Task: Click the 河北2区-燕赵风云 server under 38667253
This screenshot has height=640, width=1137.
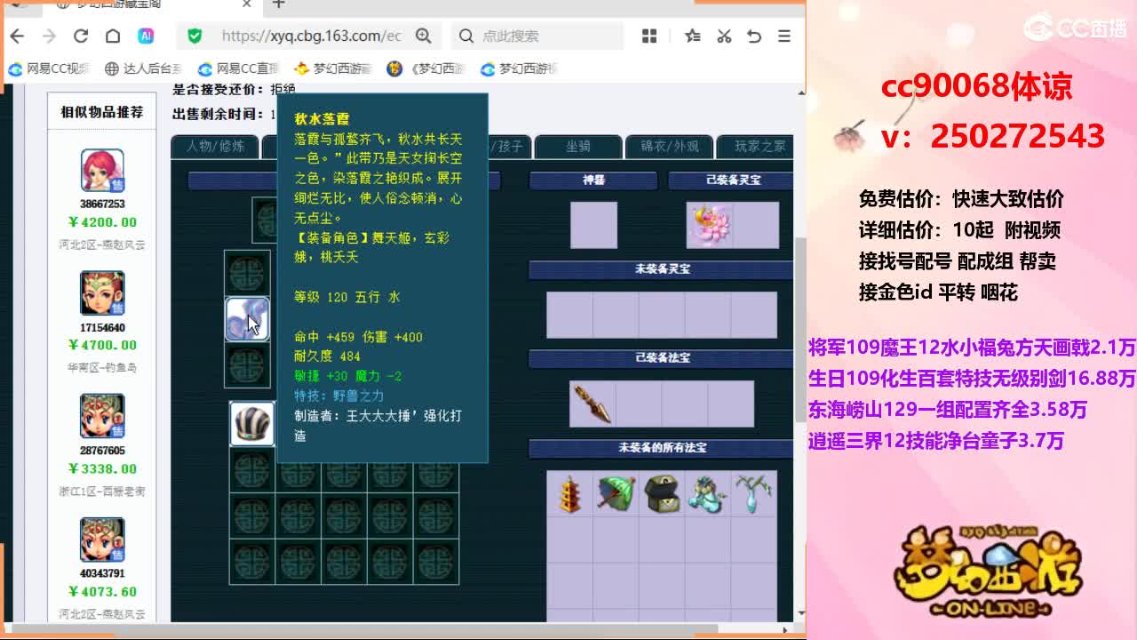Action: [102, 244]
